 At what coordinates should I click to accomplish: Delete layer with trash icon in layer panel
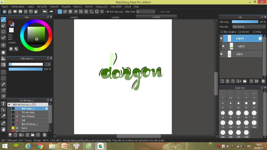263,81
